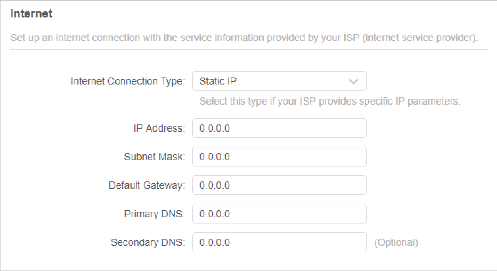Click the divider line under the description
Image resolution: width=497 pixels, height=271 pixels.
[x=249, y=49]
